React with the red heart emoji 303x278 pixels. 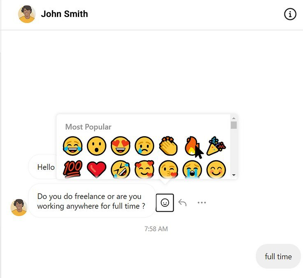[x=96, y=170]
